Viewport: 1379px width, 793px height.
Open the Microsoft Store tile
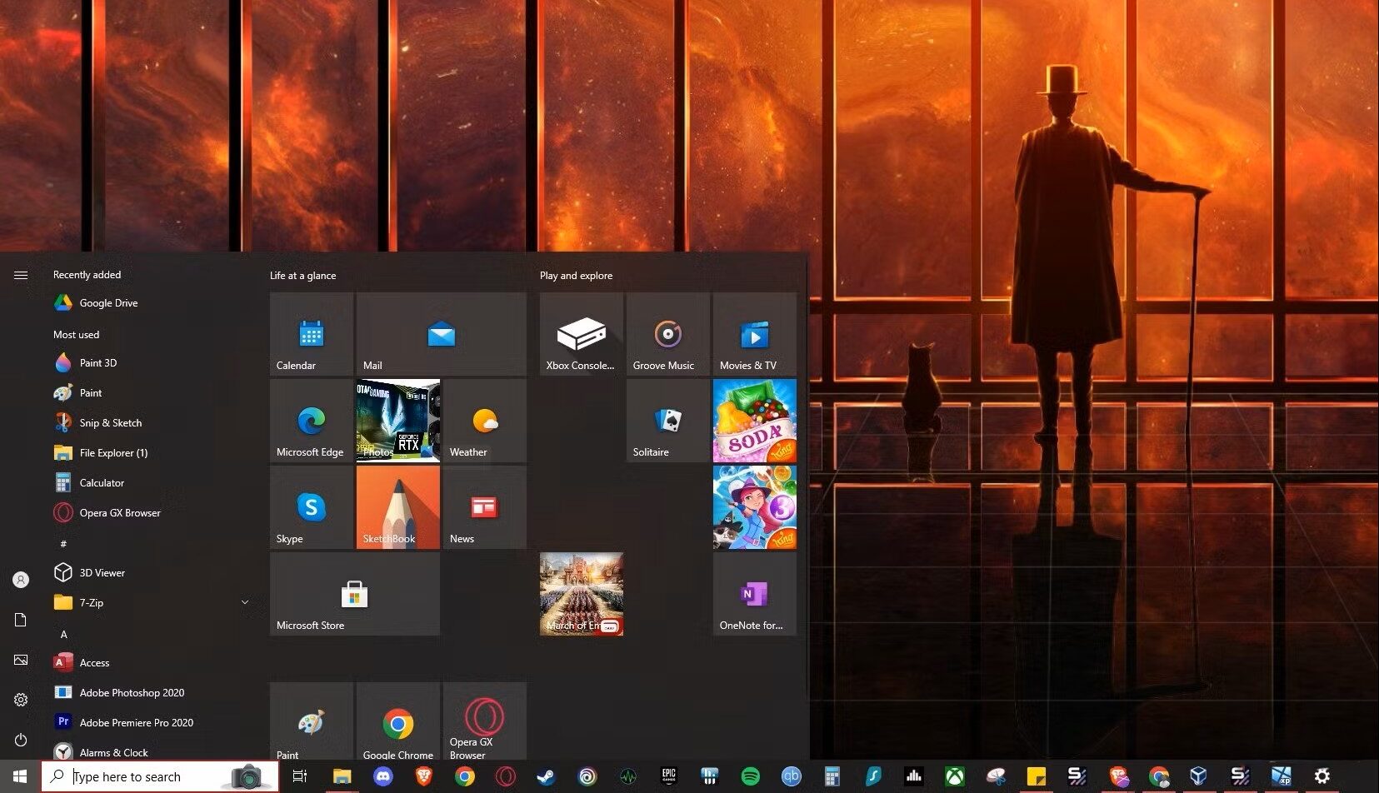[354, 594]
